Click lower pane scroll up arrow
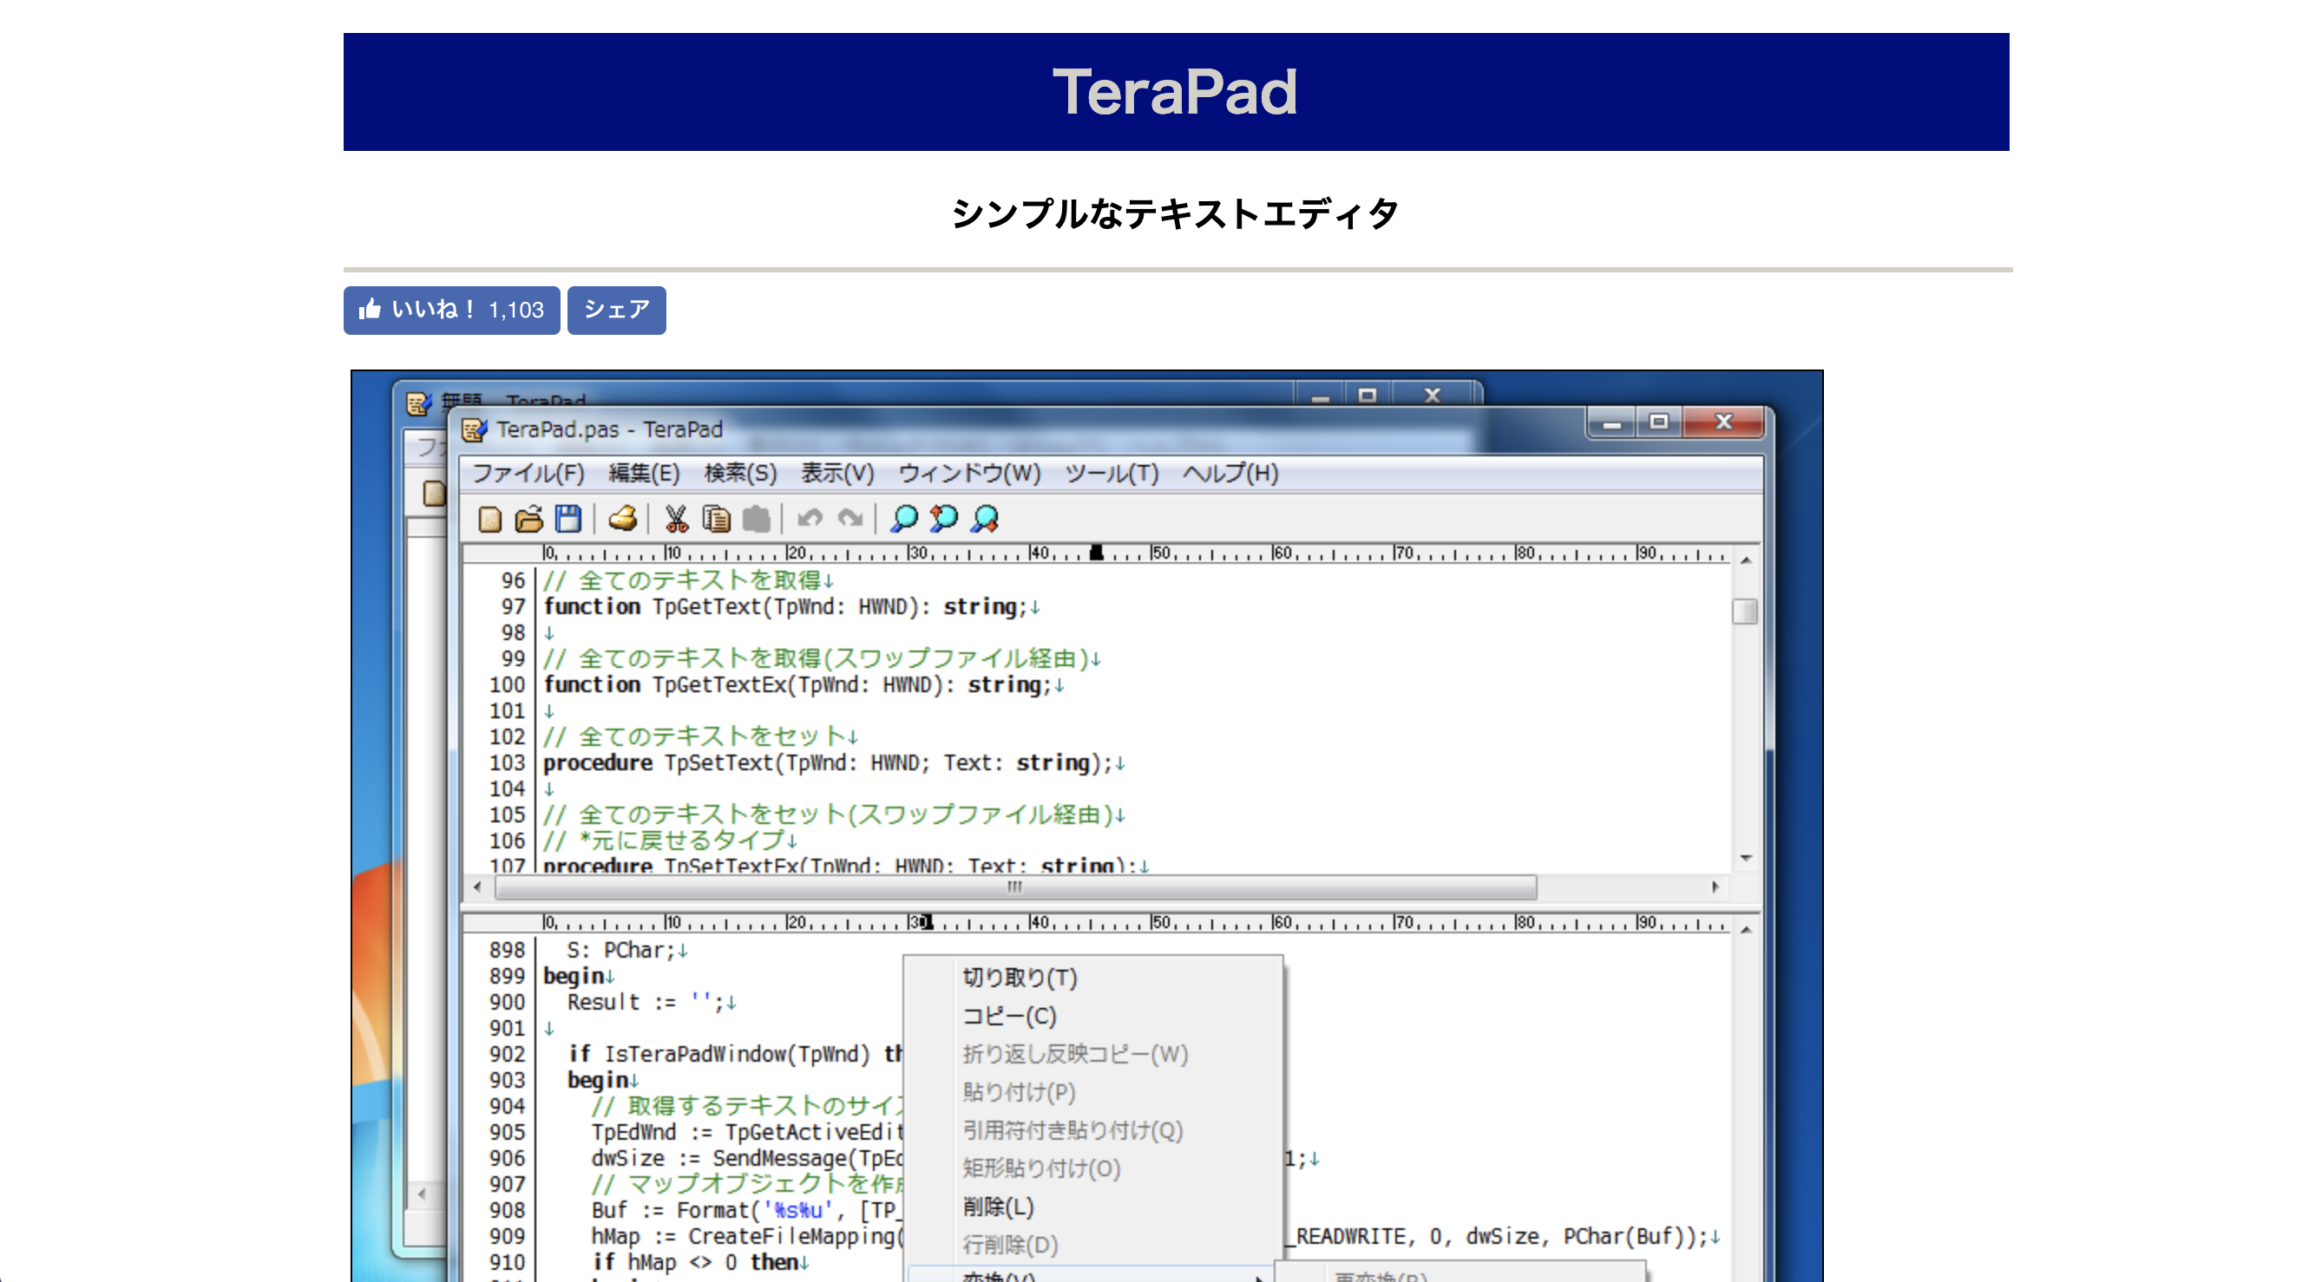Viewport: 2322px width, 1282px height. pyautogui.click(x=1745, y=930)
